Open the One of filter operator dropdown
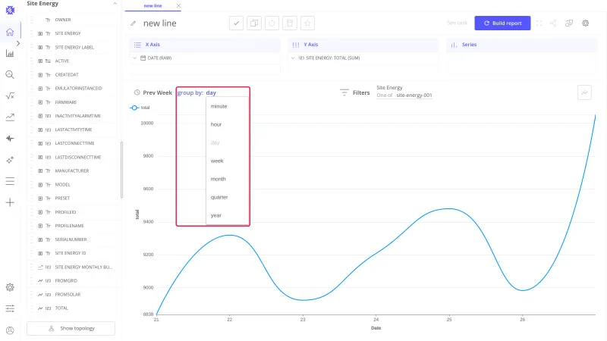Viewport: 607px width, 341px height. point(385,95)
